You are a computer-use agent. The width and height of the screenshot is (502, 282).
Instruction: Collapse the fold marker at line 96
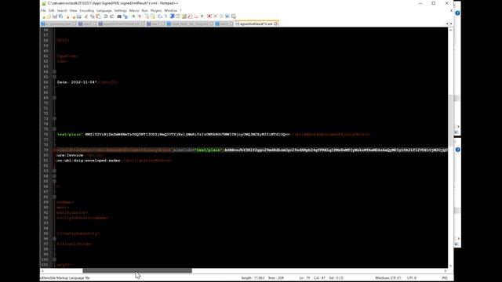54,239
